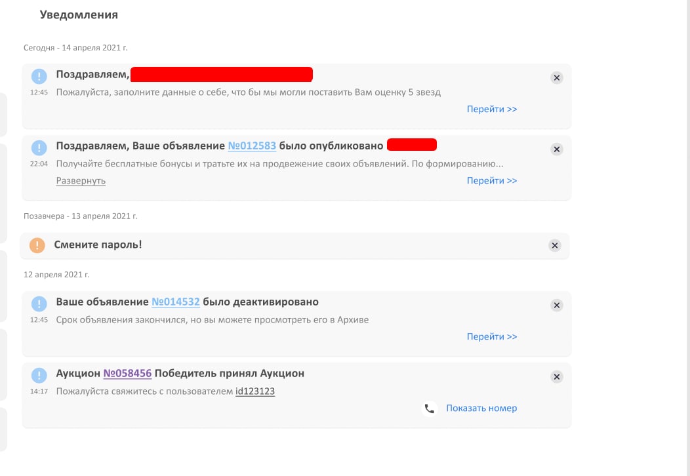
Task: Click the info icon of auction notification at 14:17
Action: (x=39, y=375)
